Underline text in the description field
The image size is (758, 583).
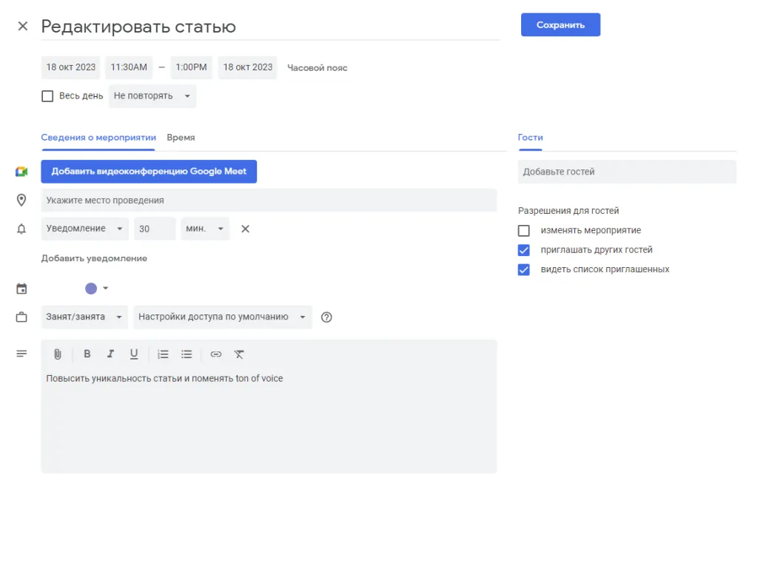[133, 354]
